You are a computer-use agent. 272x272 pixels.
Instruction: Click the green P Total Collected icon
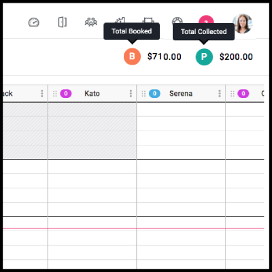click(204, 56)
